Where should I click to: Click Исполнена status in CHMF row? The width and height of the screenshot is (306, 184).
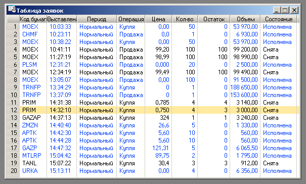277,34
